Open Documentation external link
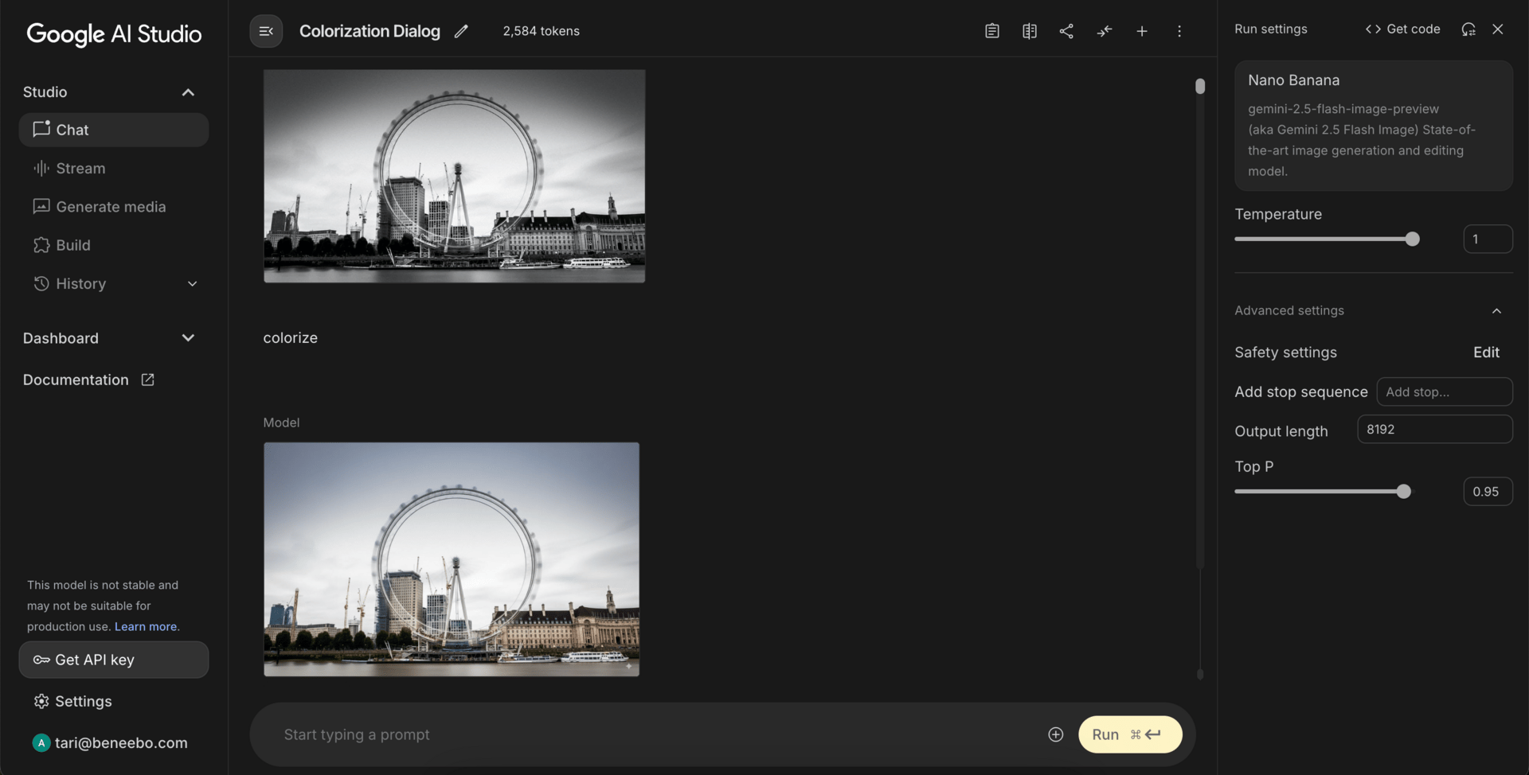Screen dimensions: 1529x775 (88, 380)
